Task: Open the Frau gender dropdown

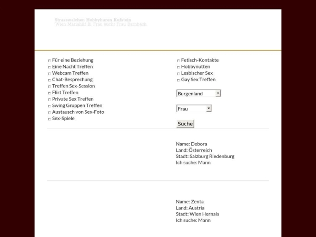Action: tap(194, 108)
